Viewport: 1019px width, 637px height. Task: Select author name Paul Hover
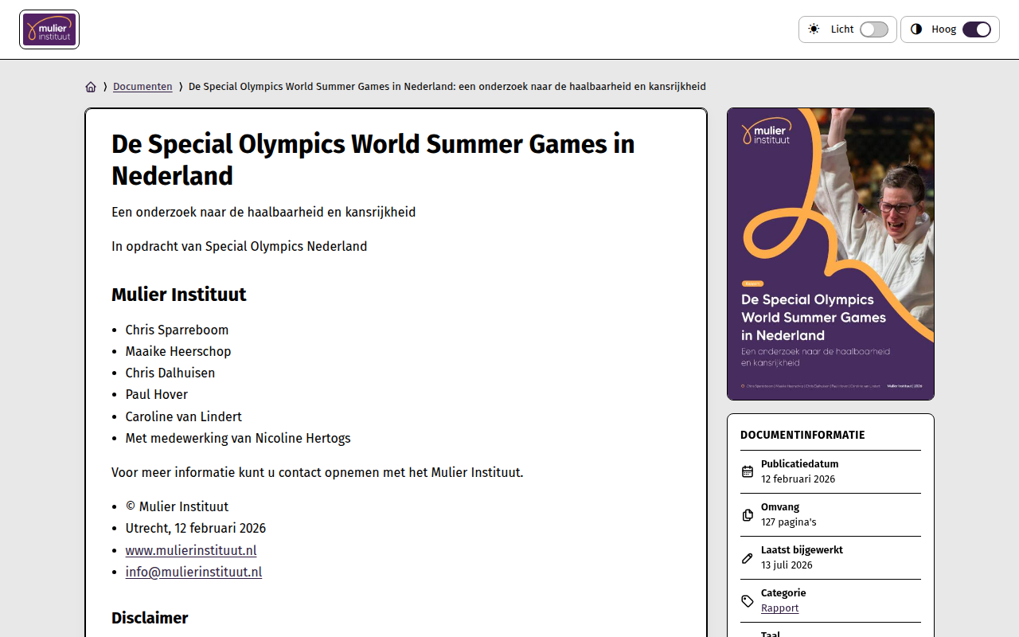(157, 394)
